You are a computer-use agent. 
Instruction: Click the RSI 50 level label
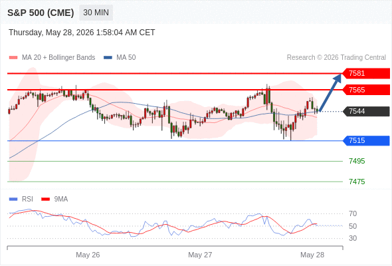pos(353,226)
